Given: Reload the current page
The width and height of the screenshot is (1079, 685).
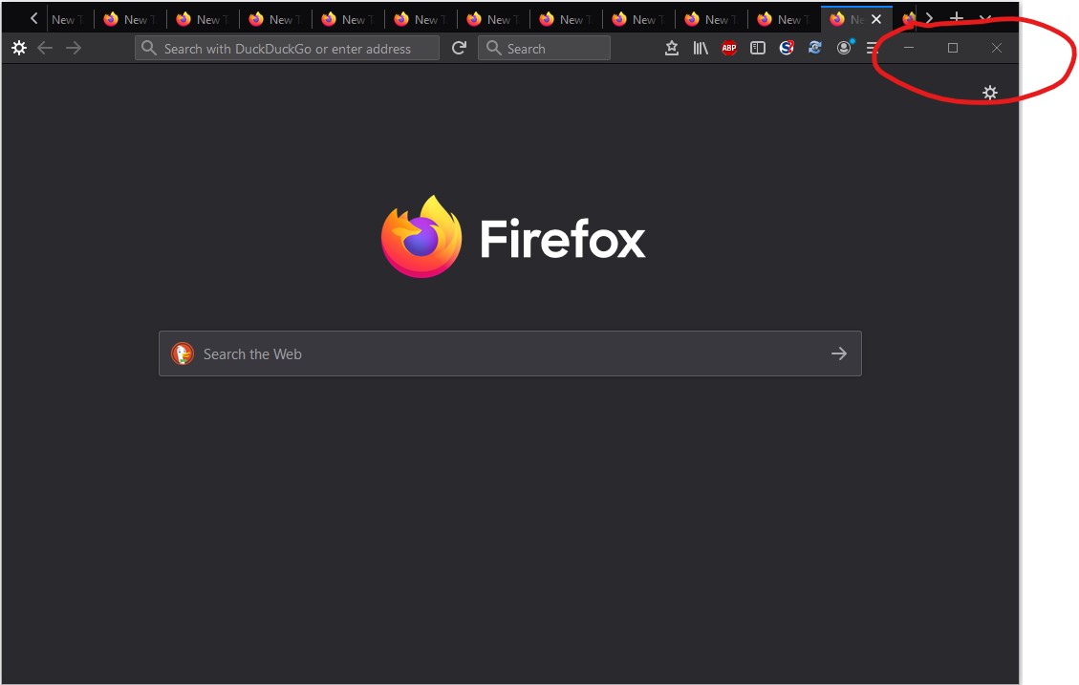Looking at the screenshot, I should pos(459,48).
